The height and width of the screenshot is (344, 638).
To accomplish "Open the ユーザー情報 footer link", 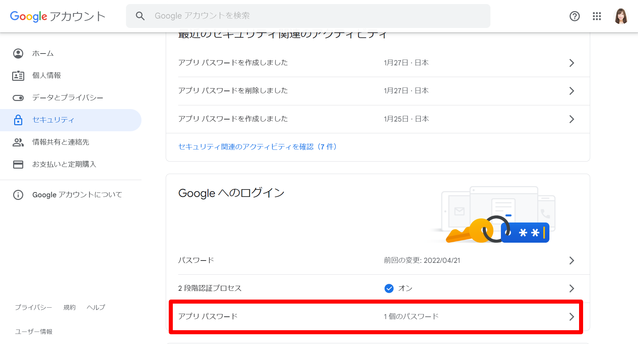I will coord(34,332).
